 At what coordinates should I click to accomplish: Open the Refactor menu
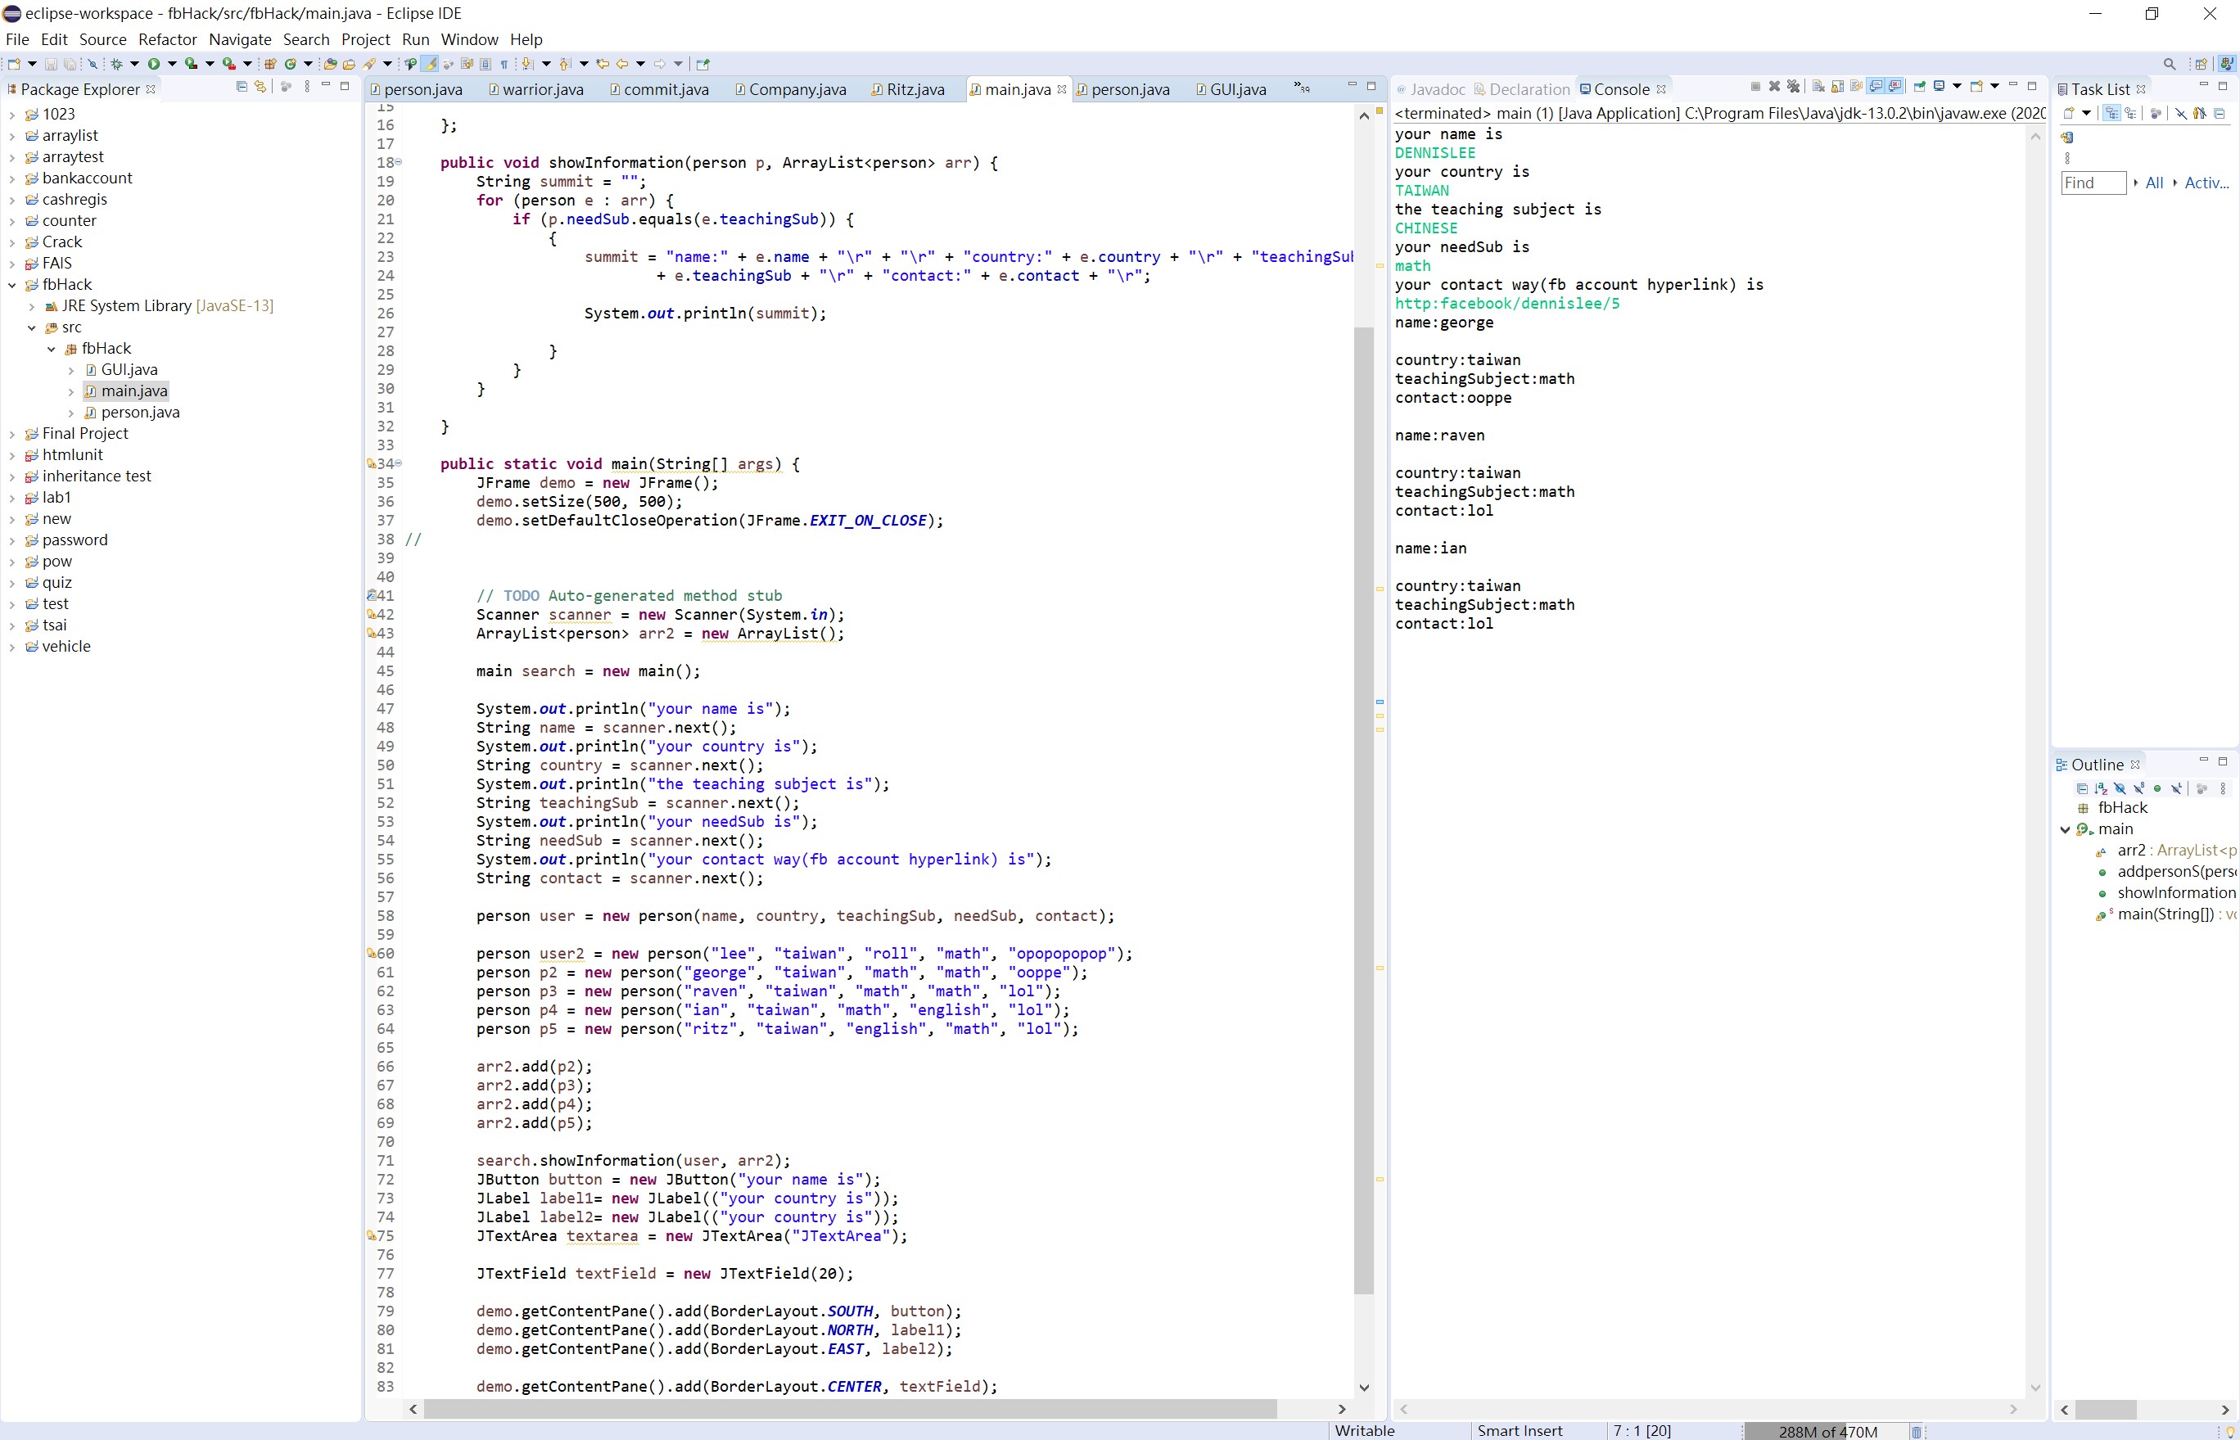[x=167, y=39]
